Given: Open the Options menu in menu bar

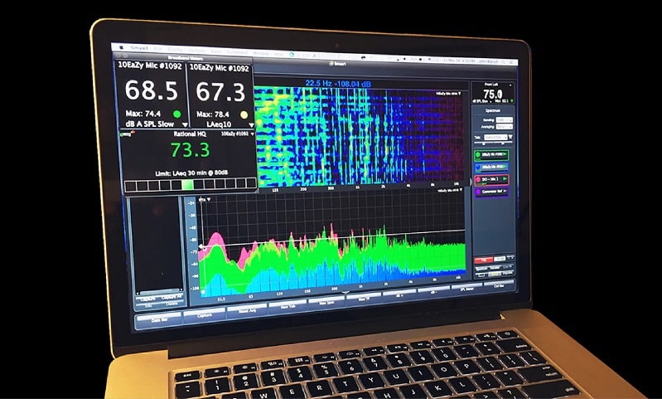Looking at the screenshot, I should [x=196, y=51].
